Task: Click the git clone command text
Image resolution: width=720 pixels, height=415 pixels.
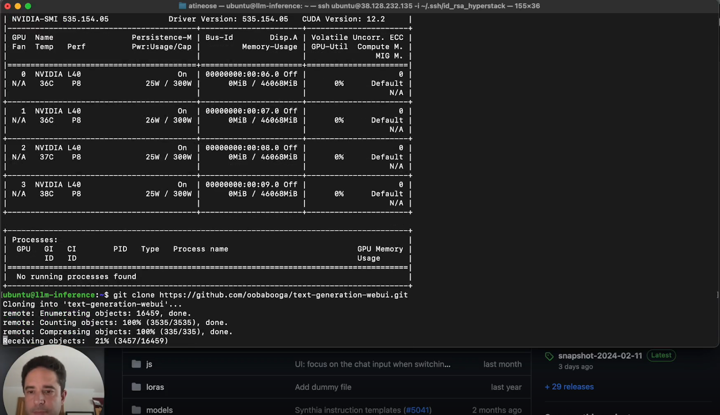Action: (x=261, y=295)
